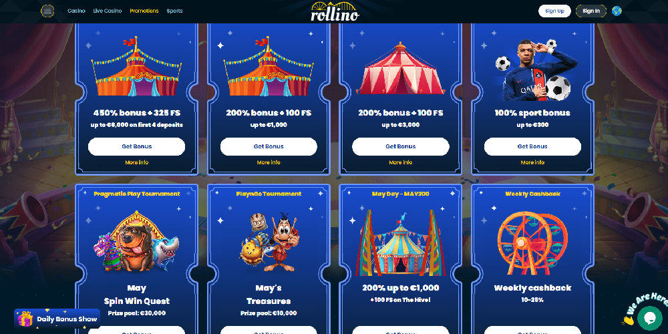Open the hamburger menu icon
668x334 pixels.
tap(47, 11)
